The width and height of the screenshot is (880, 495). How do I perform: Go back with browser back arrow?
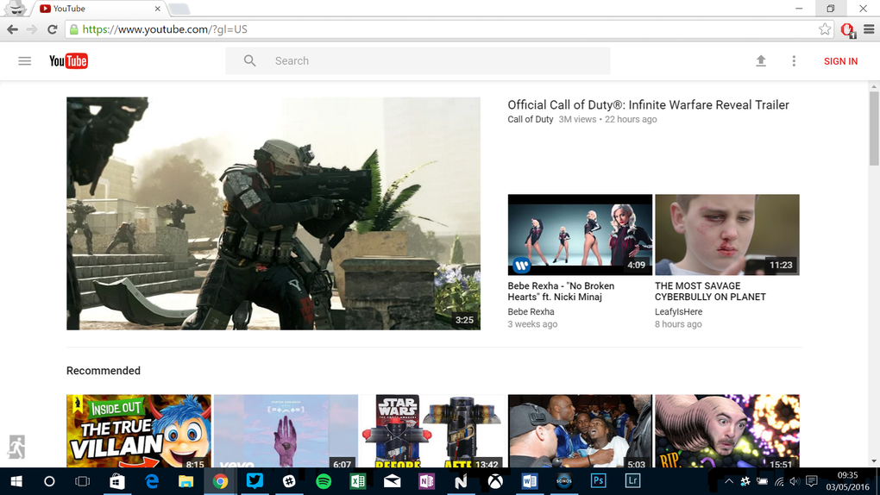click(12, 29)
